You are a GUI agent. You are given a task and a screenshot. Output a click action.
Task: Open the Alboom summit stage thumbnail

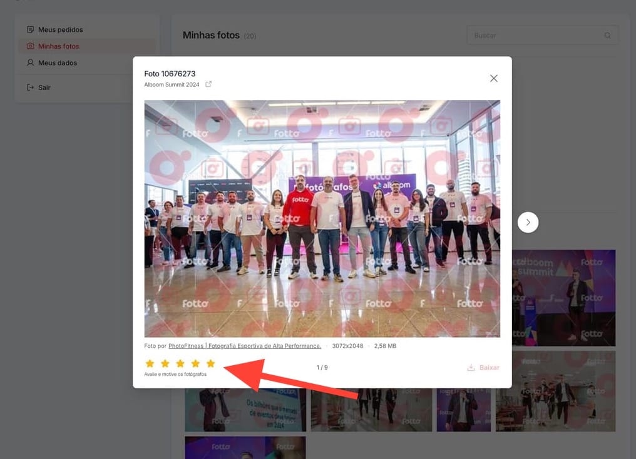(x=563, y=298)
